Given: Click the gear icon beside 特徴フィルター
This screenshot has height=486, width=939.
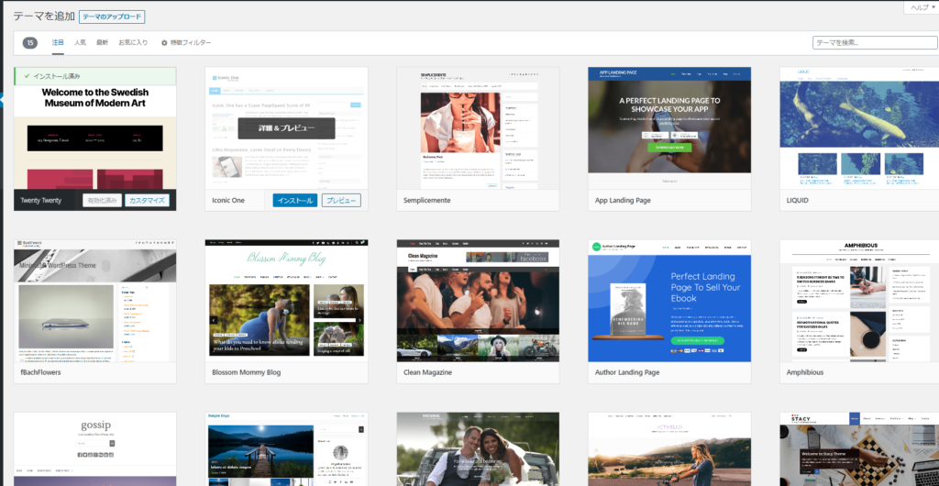Looking at the screenshot, I should [164, 43].
